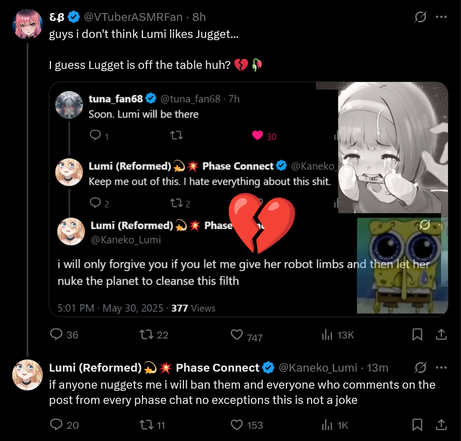This screenshot has height=441, width=461.
Task: View 1K views analytics on Lumi's post
Action: pos(327,424)
